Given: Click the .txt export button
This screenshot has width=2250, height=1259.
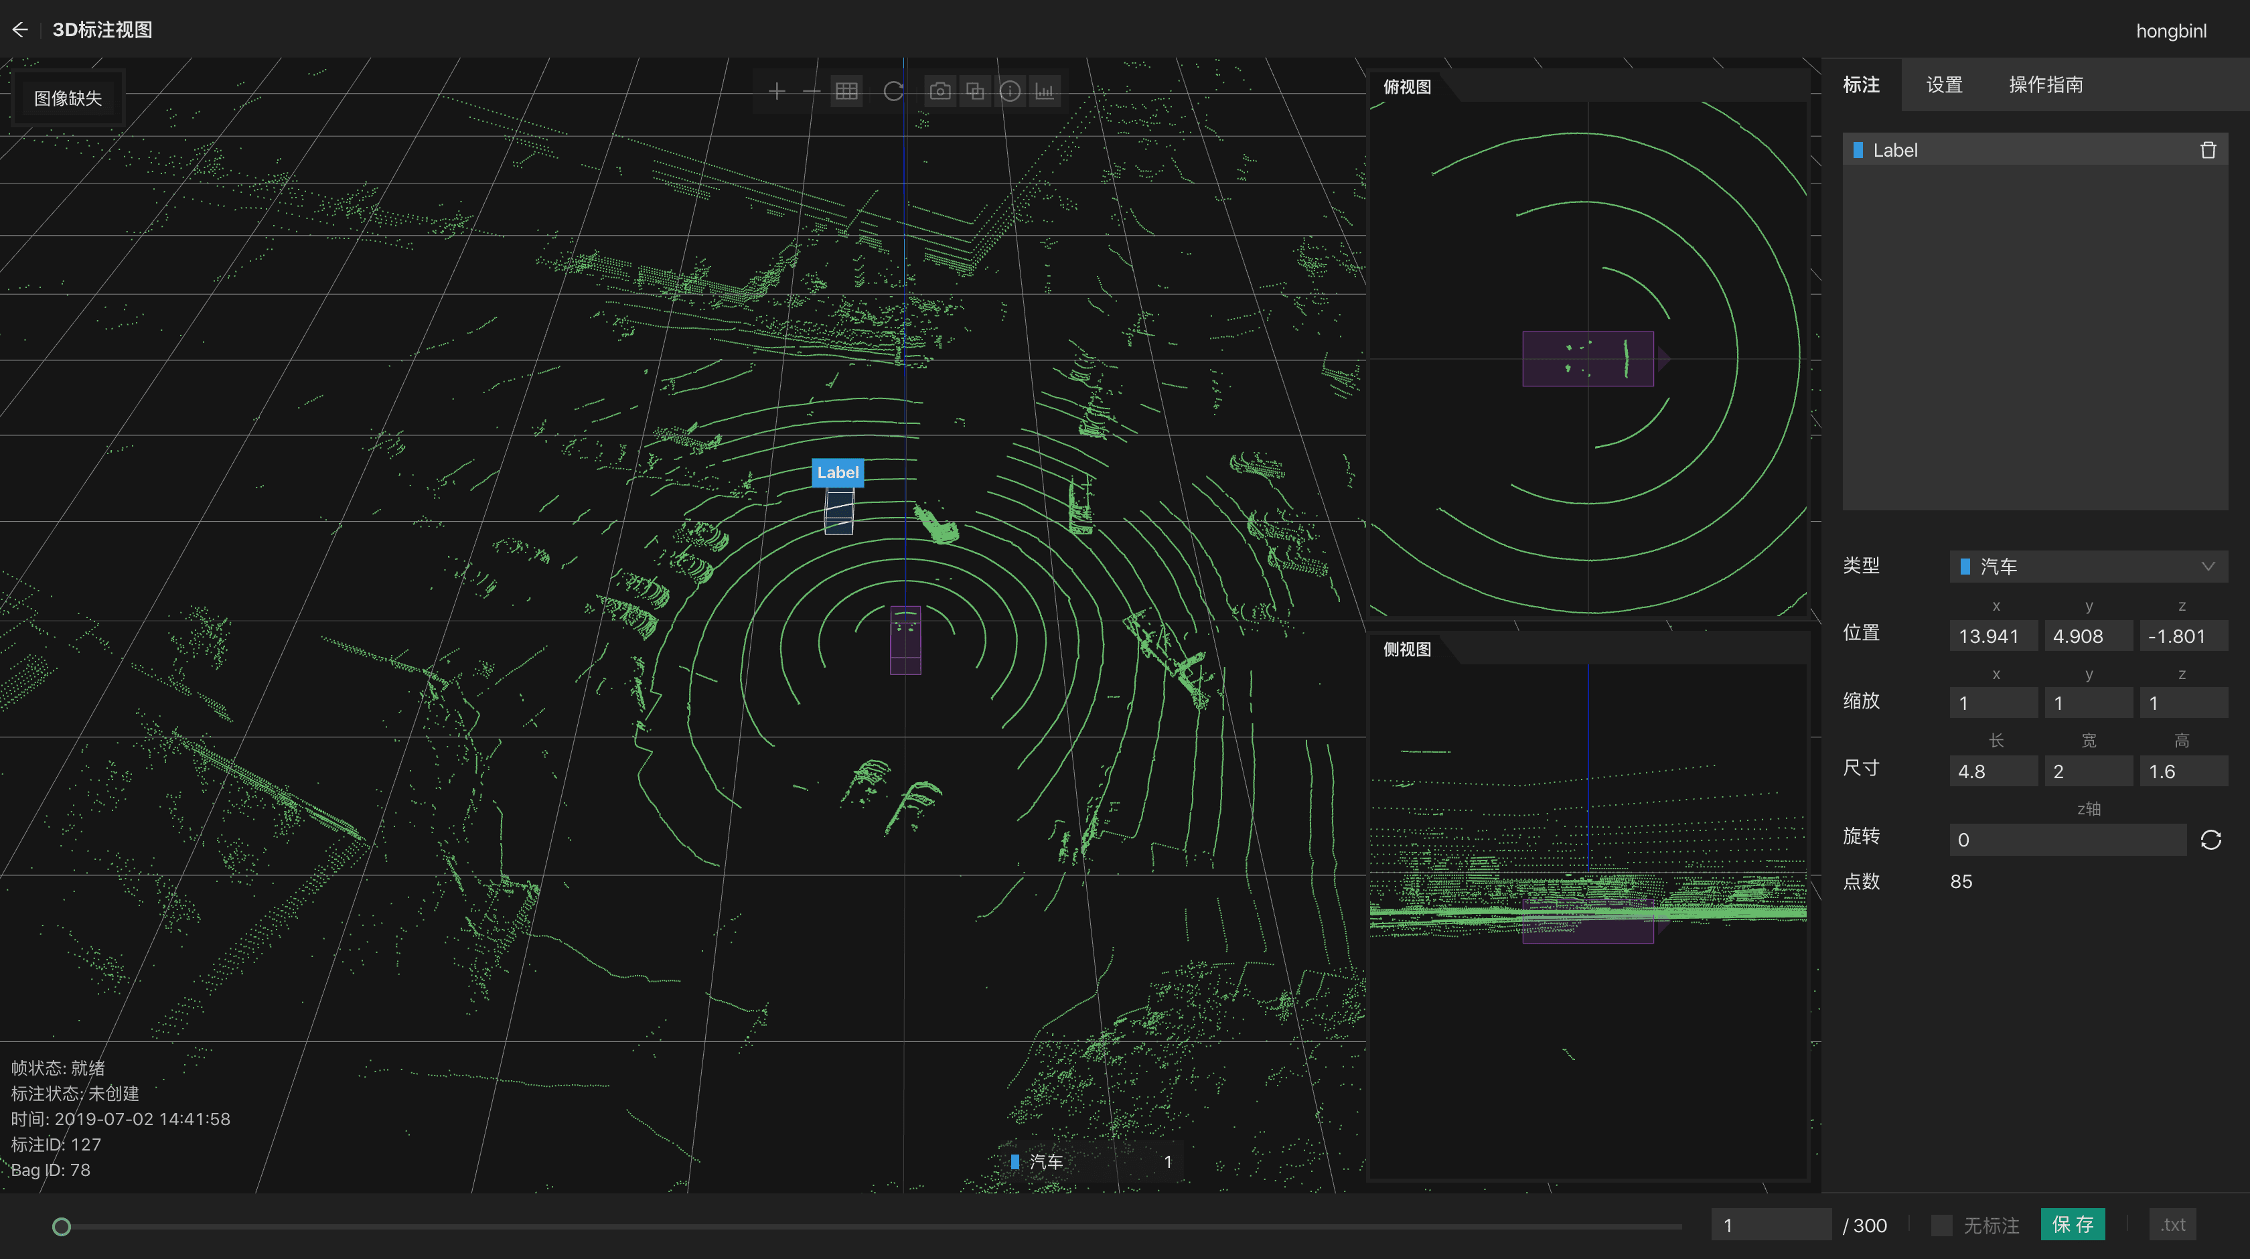Looking at the screenshot, I should click(x=2172, y=1225).
